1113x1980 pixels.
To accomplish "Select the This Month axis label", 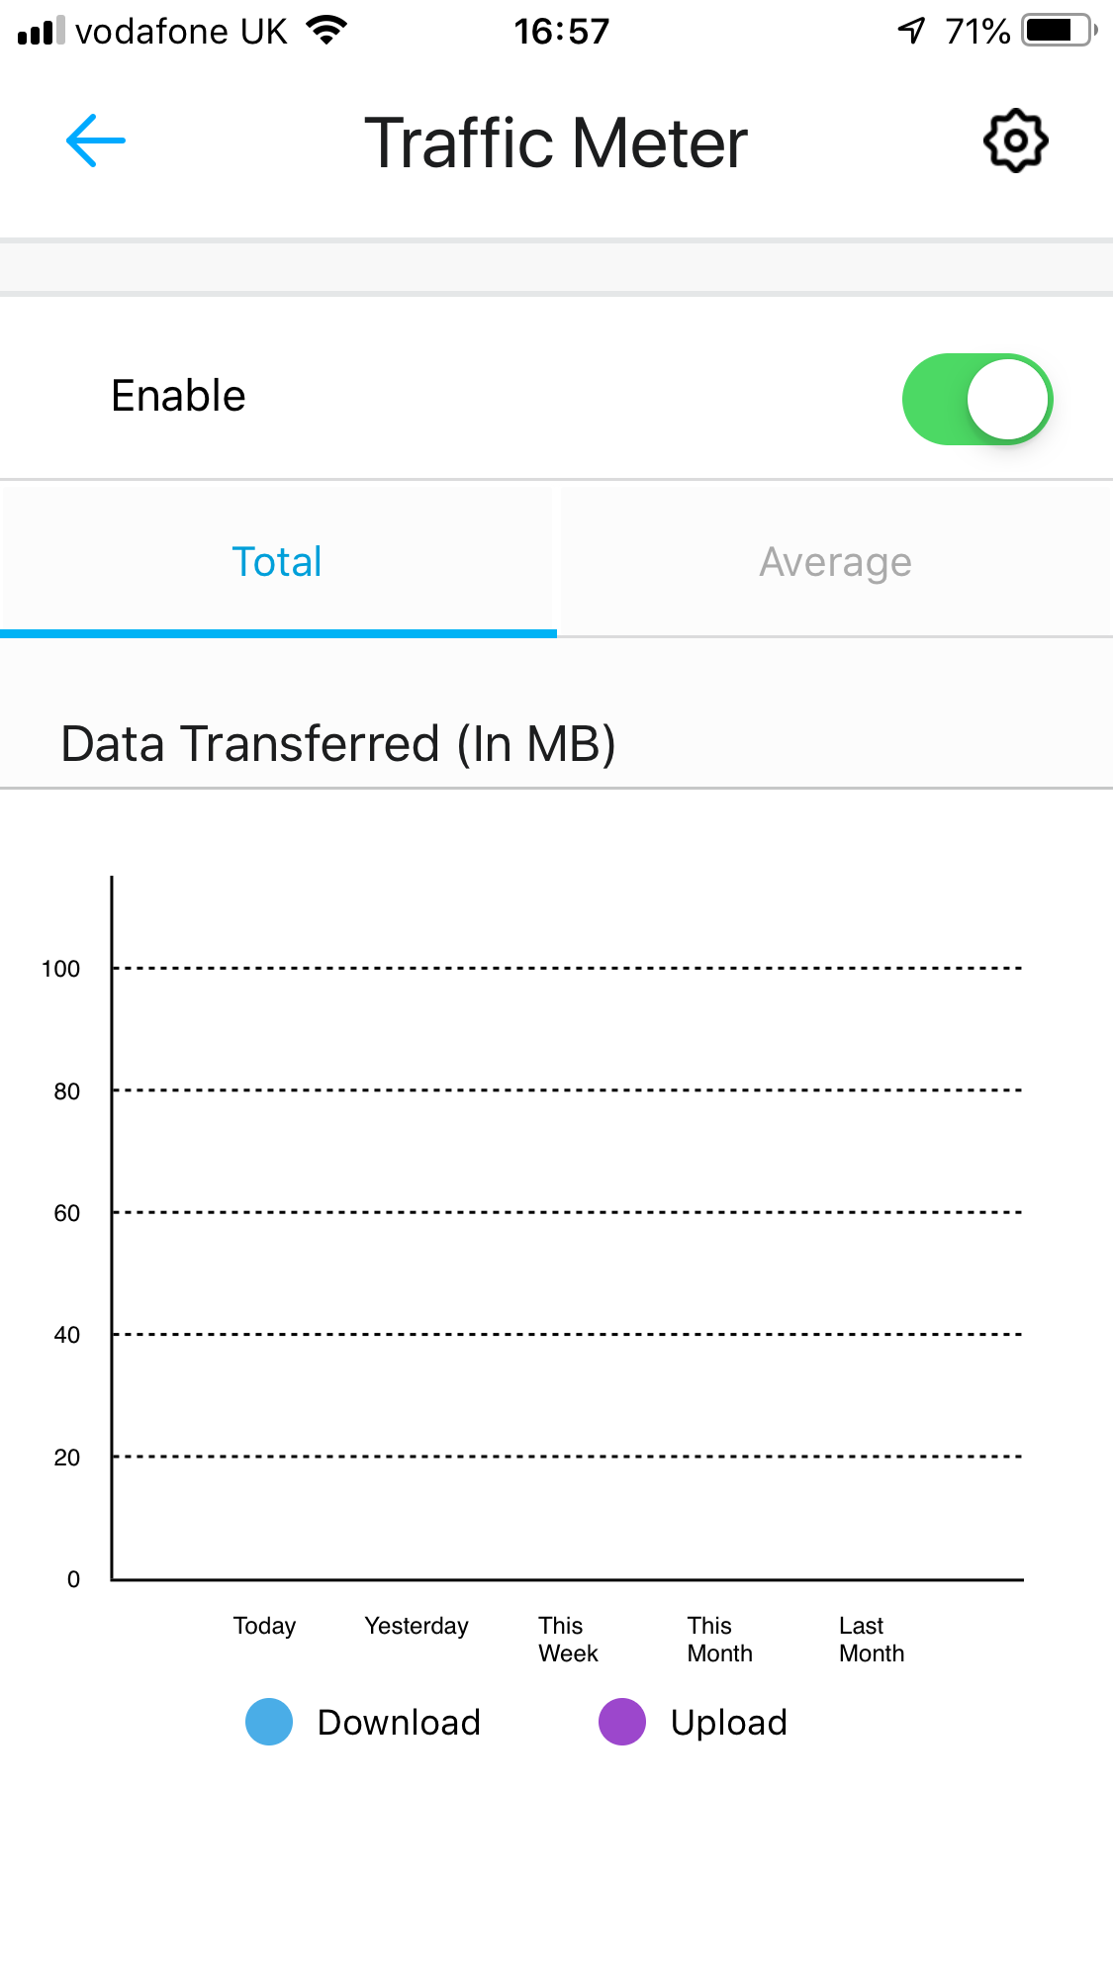I will [719, 1640].
